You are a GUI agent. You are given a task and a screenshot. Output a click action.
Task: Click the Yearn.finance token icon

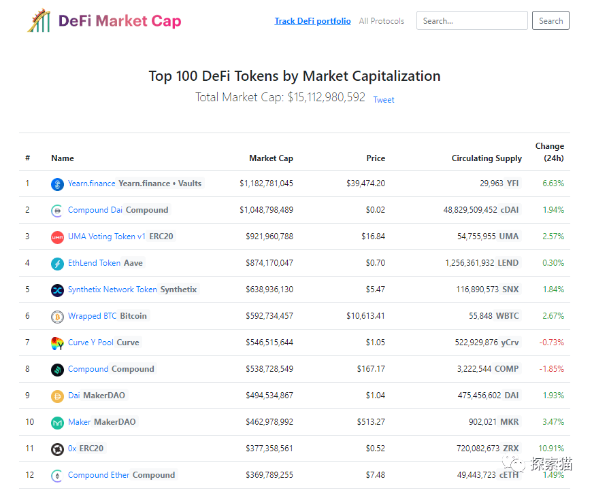pyautogui.click(x=57, y=184)
